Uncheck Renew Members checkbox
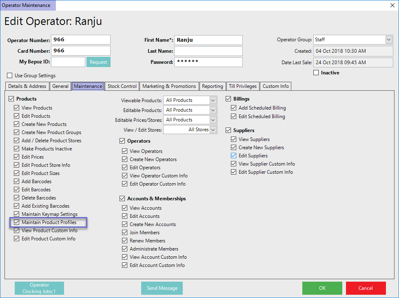Image resolution: width=399 pixels, height=298 pixels. click(x=125, y=241)
